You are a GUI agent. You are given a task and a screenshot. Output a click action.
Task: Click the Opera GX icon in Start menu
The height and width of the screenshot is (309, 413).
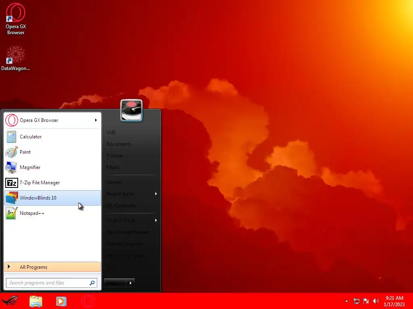11,120
